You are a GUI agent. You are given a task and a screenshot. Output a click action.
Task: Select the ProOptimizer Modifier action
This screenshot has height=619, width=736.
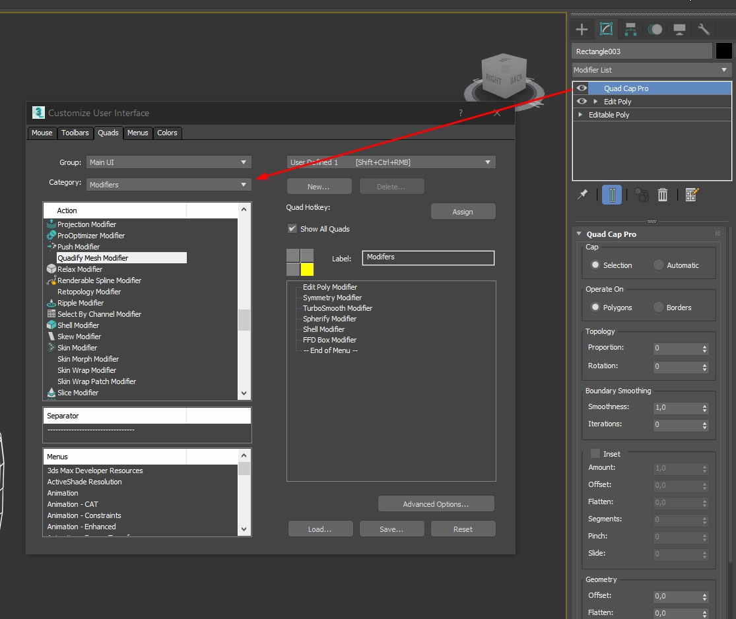91,236
